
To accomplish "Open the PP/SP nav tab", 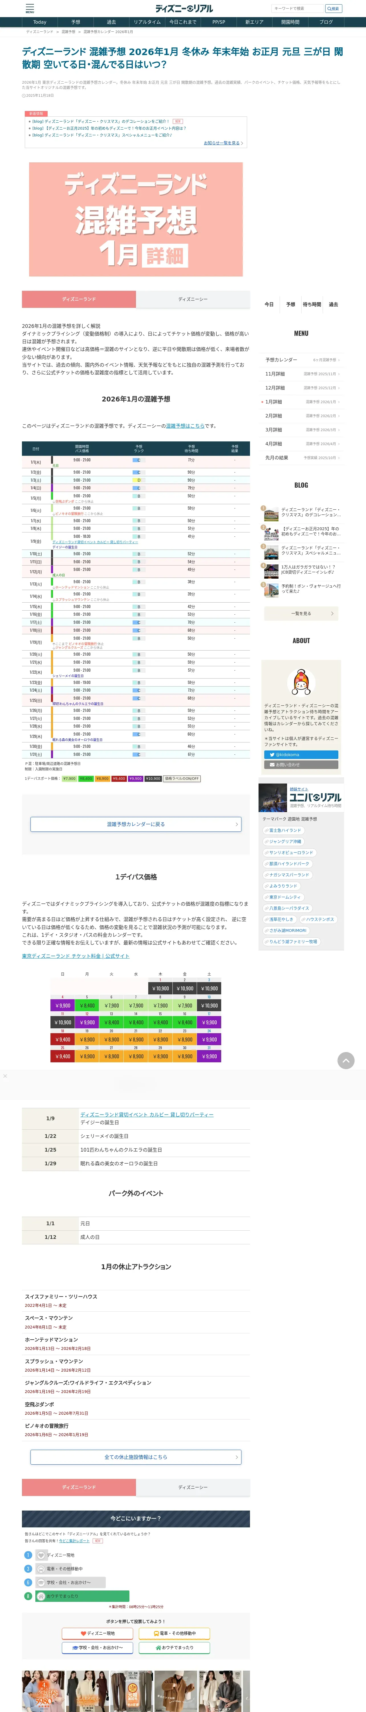I will 219,22.
